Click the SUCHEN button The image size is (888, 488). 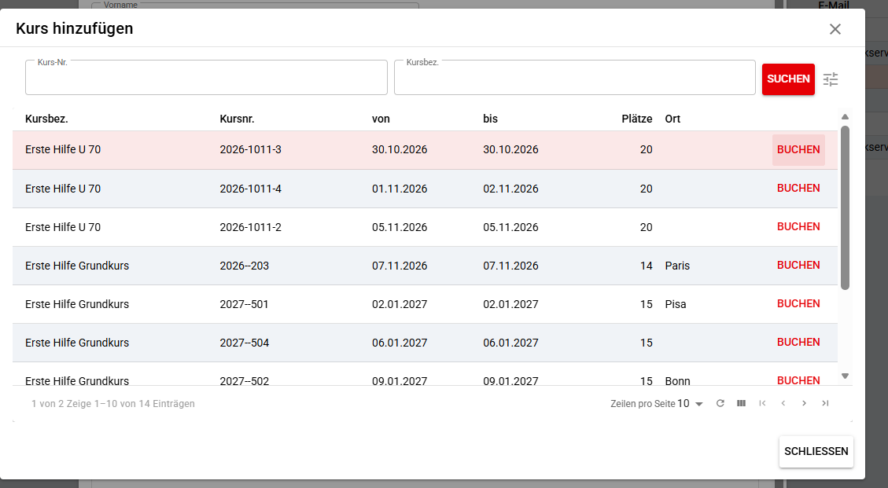click(x=788, y=79)
